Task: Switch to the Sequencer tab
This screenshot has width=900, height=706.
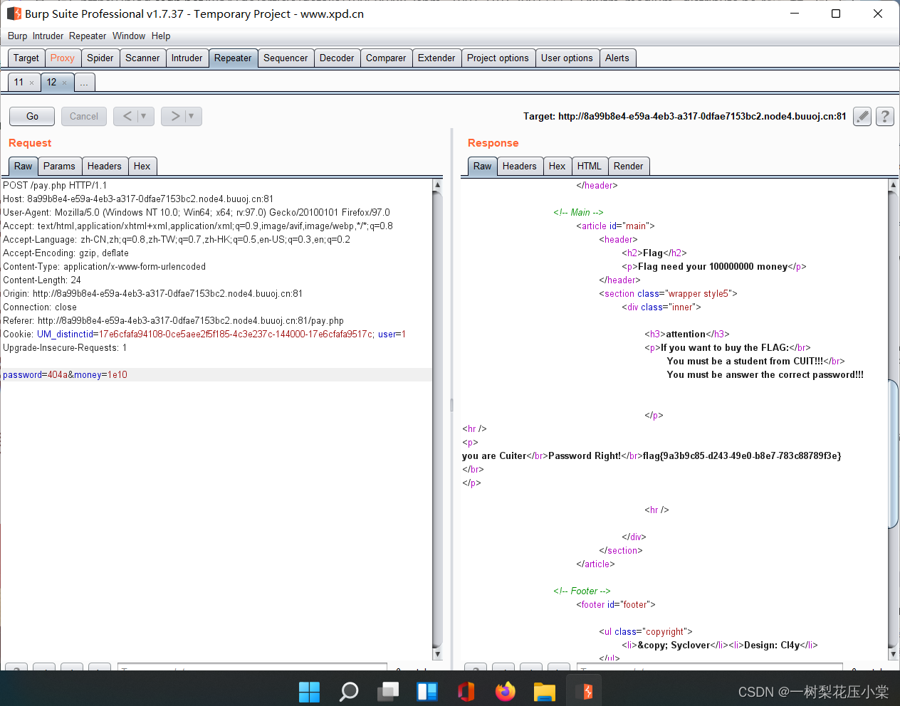Action: click(x=286, y=58)
